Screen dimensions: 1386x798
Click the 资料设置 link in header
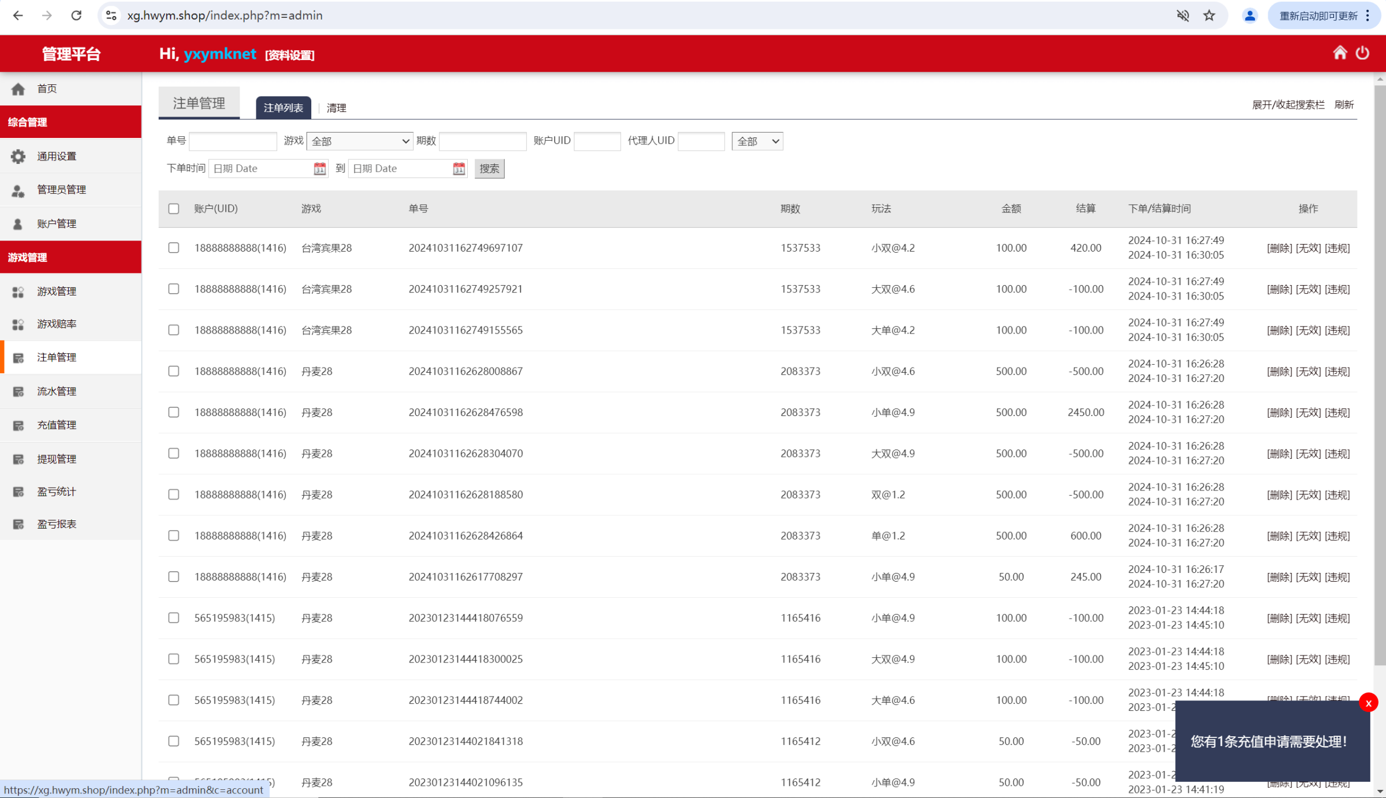(290, 55)
